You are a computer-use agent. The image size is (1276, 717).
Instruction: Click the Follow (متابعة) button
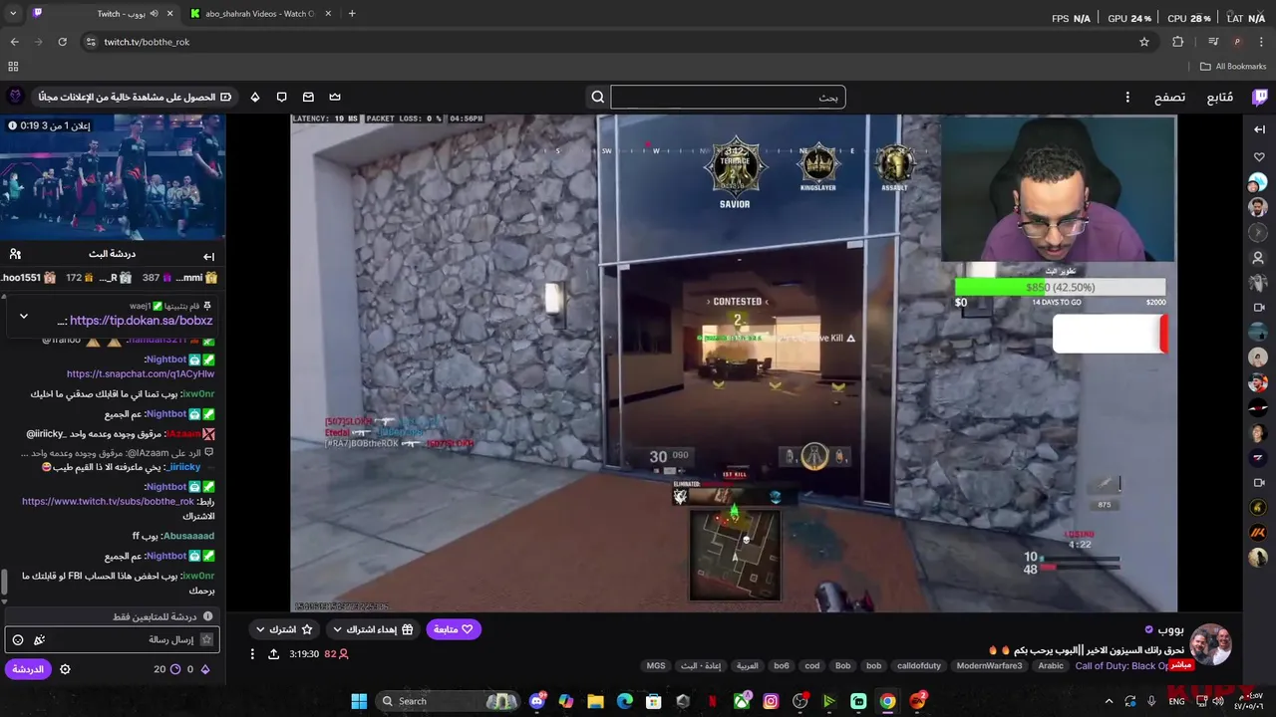pyautogui.click(x=454, y=629)
